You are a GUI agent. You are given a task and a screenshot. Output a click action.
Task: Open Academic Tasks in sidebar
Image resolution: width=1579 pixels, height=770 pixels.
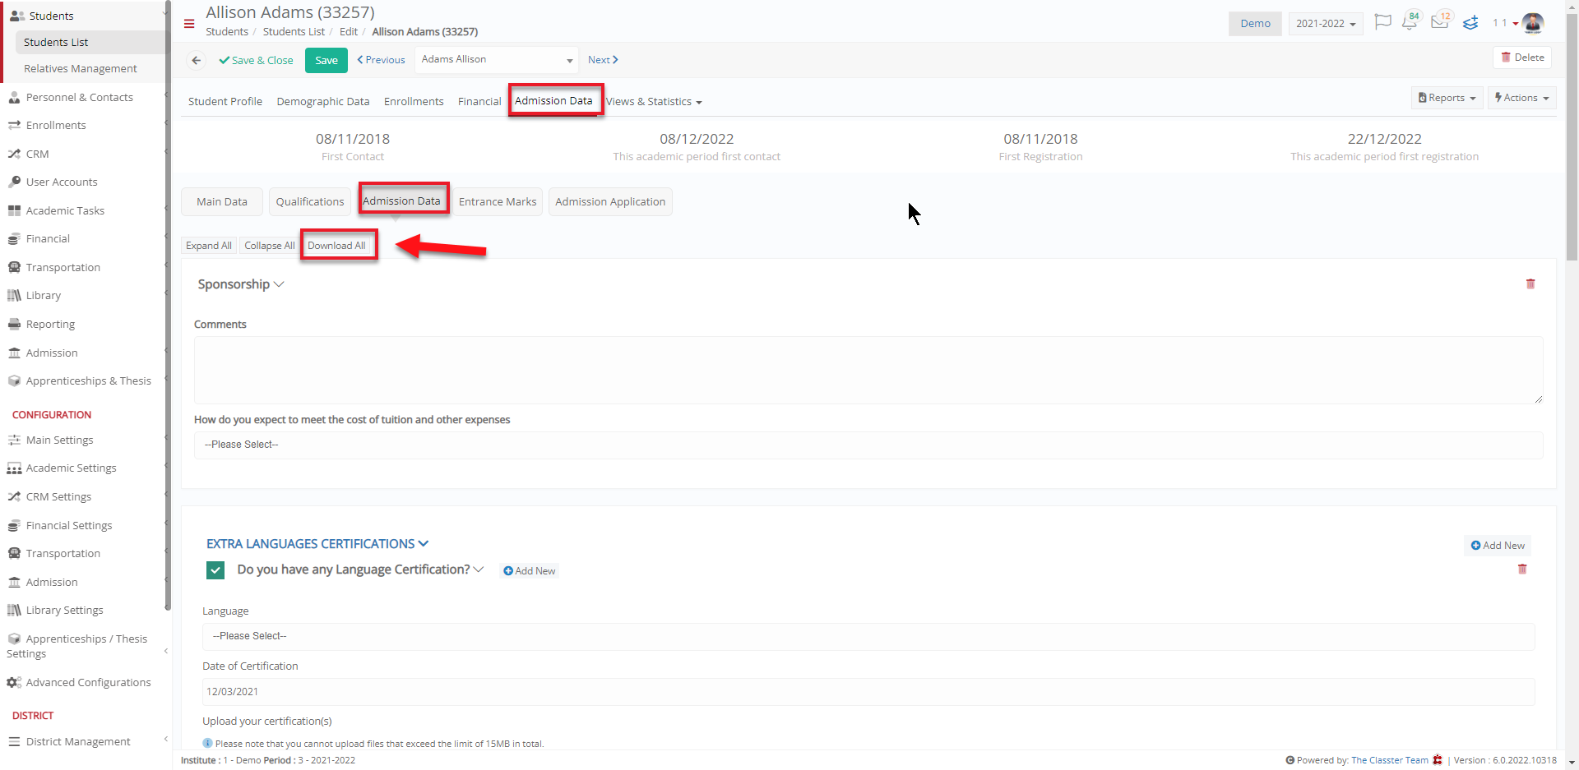pyautogui.click(x=65, y=210)
